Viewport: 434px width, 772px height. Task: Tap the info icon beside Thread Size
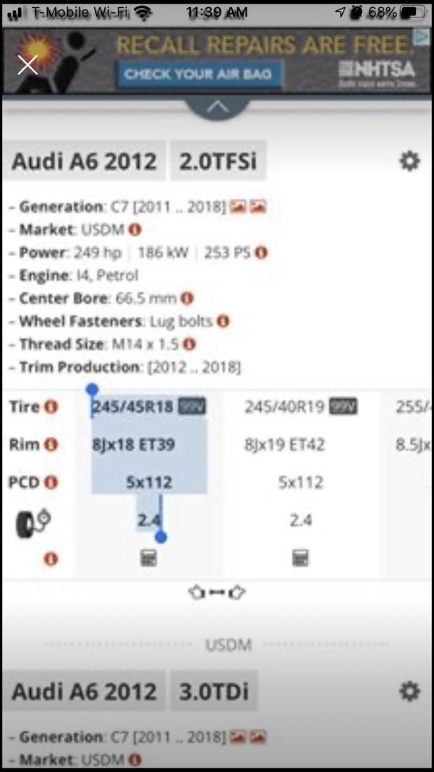(x=190, y=344)
